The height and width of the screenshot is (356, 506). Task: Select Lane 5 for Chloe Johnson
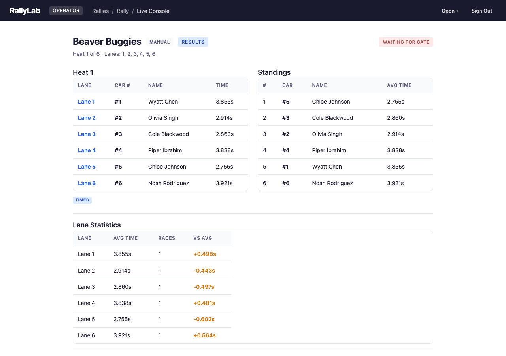pos(87,167)
